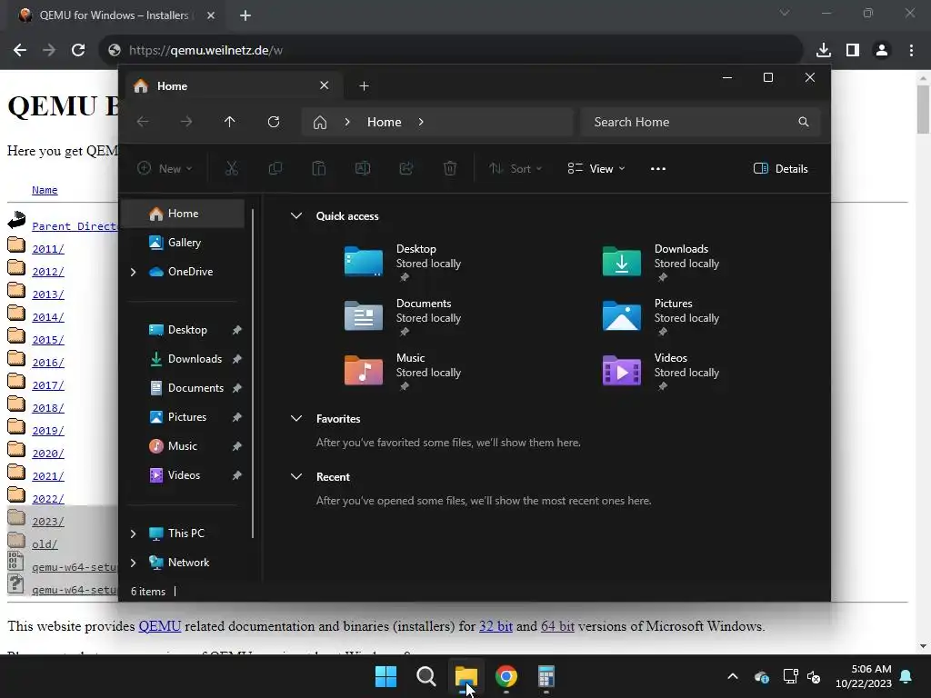Refresh the Home folder view
This screenshot has height=698, width=931.
[x=274, y=122]
